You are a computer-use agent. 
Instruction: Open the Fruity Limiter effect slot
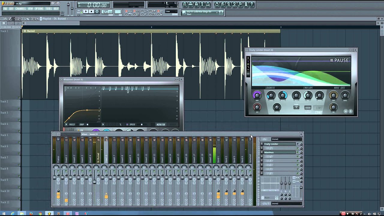279,144
